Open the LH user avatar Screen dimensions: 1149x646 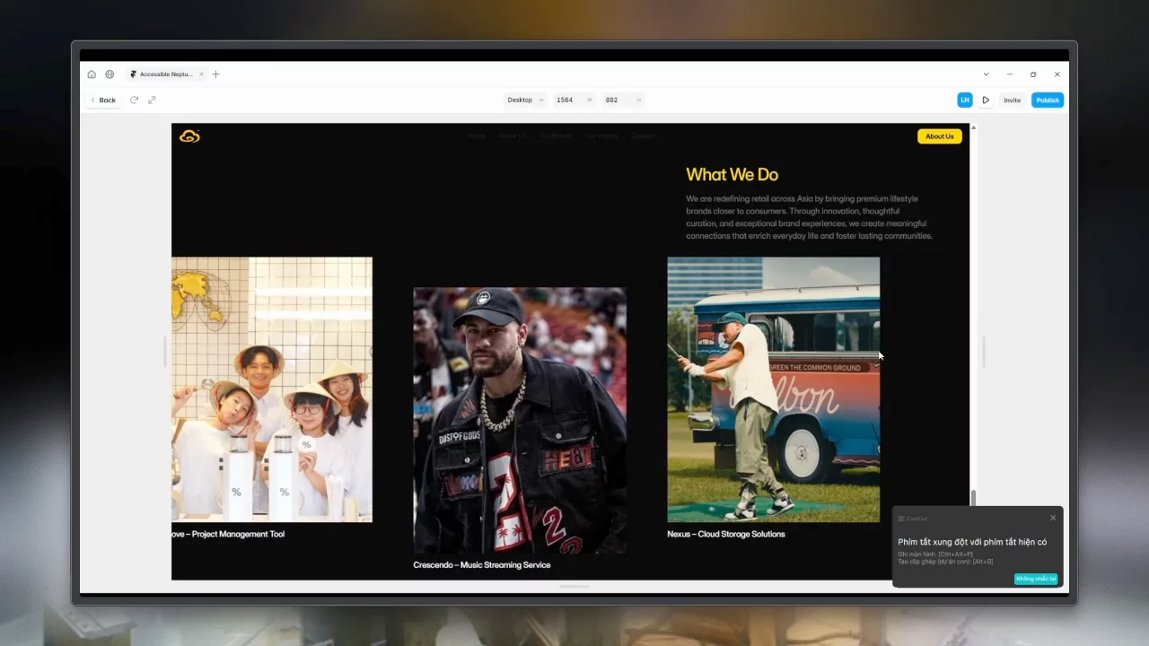tap(965, 100)
